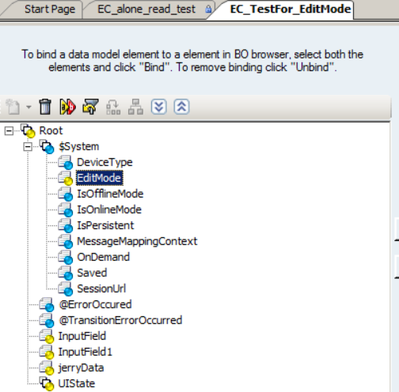Click the icon beside @ErrorOccured
The image size is (399, 392).
[x=47, y=305]
